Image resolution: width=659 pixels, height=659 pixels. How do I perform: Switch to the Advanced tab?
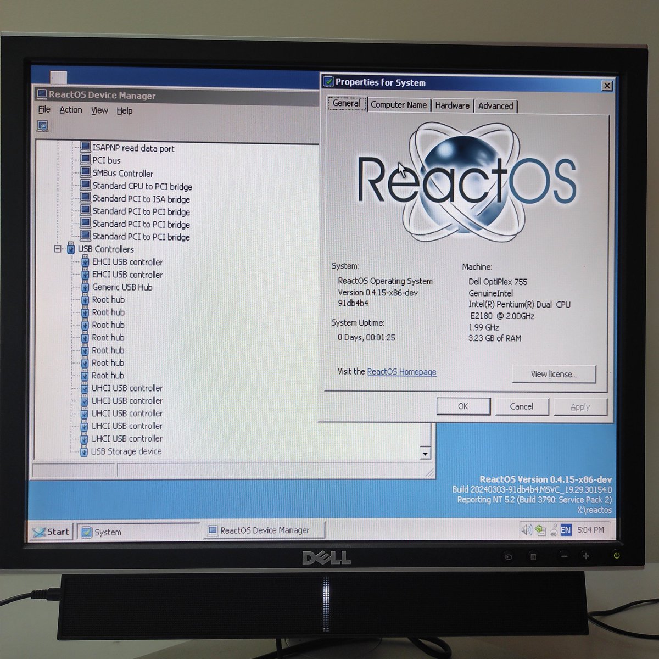coord(495,105)
